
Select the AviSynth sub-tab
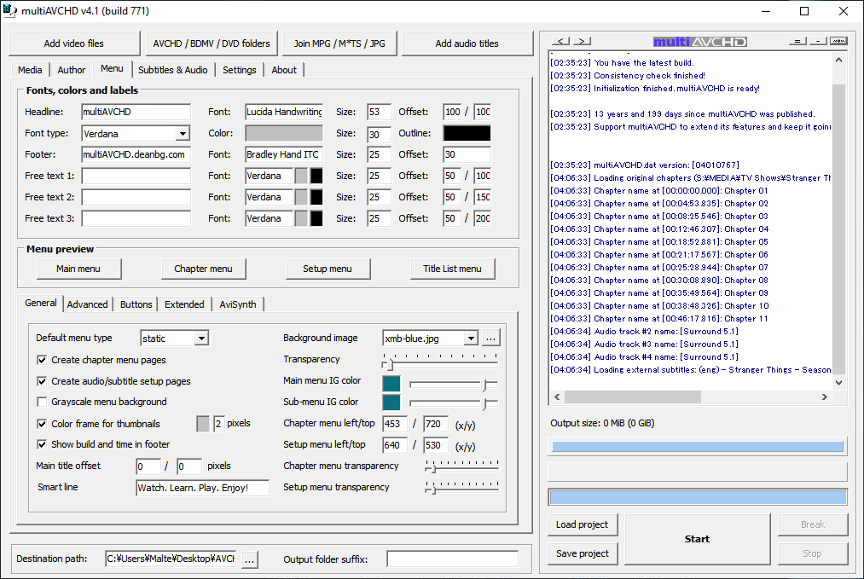(x=238, y=304)
